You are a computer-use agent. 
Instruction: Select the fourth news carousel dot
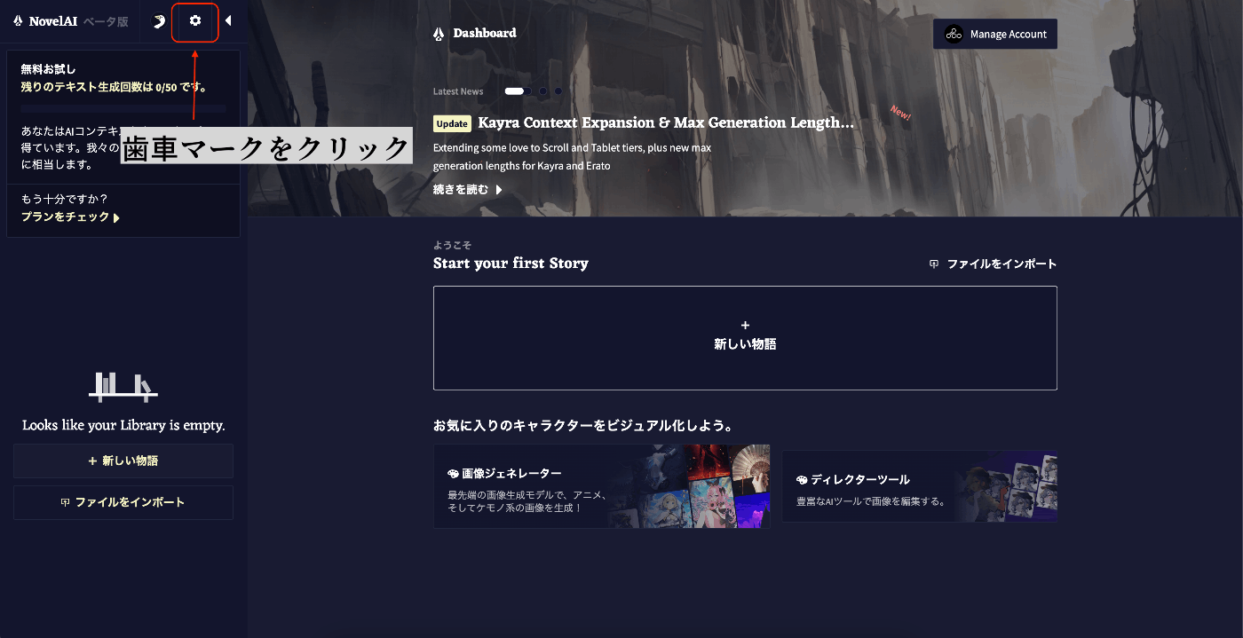[558, 91]
